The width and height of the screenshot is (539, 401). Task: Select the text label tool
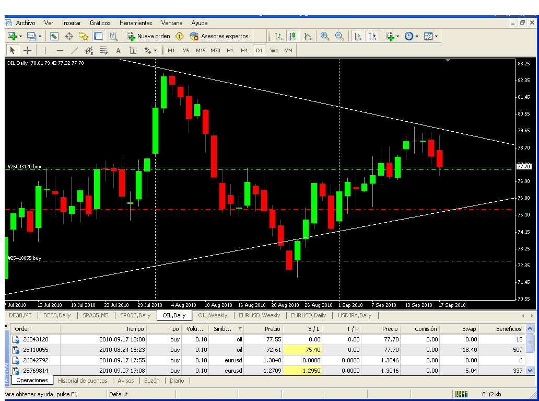(x=133, y=50)
